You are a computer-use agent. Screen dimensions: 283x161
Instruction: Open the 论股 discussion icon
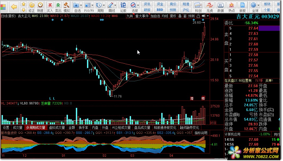click(x=123, y=5)
